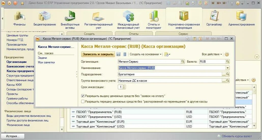Click the Обновить курсы валют link
Image resolution: width=262 pixels, height=140 pixels.
point(237,136)
